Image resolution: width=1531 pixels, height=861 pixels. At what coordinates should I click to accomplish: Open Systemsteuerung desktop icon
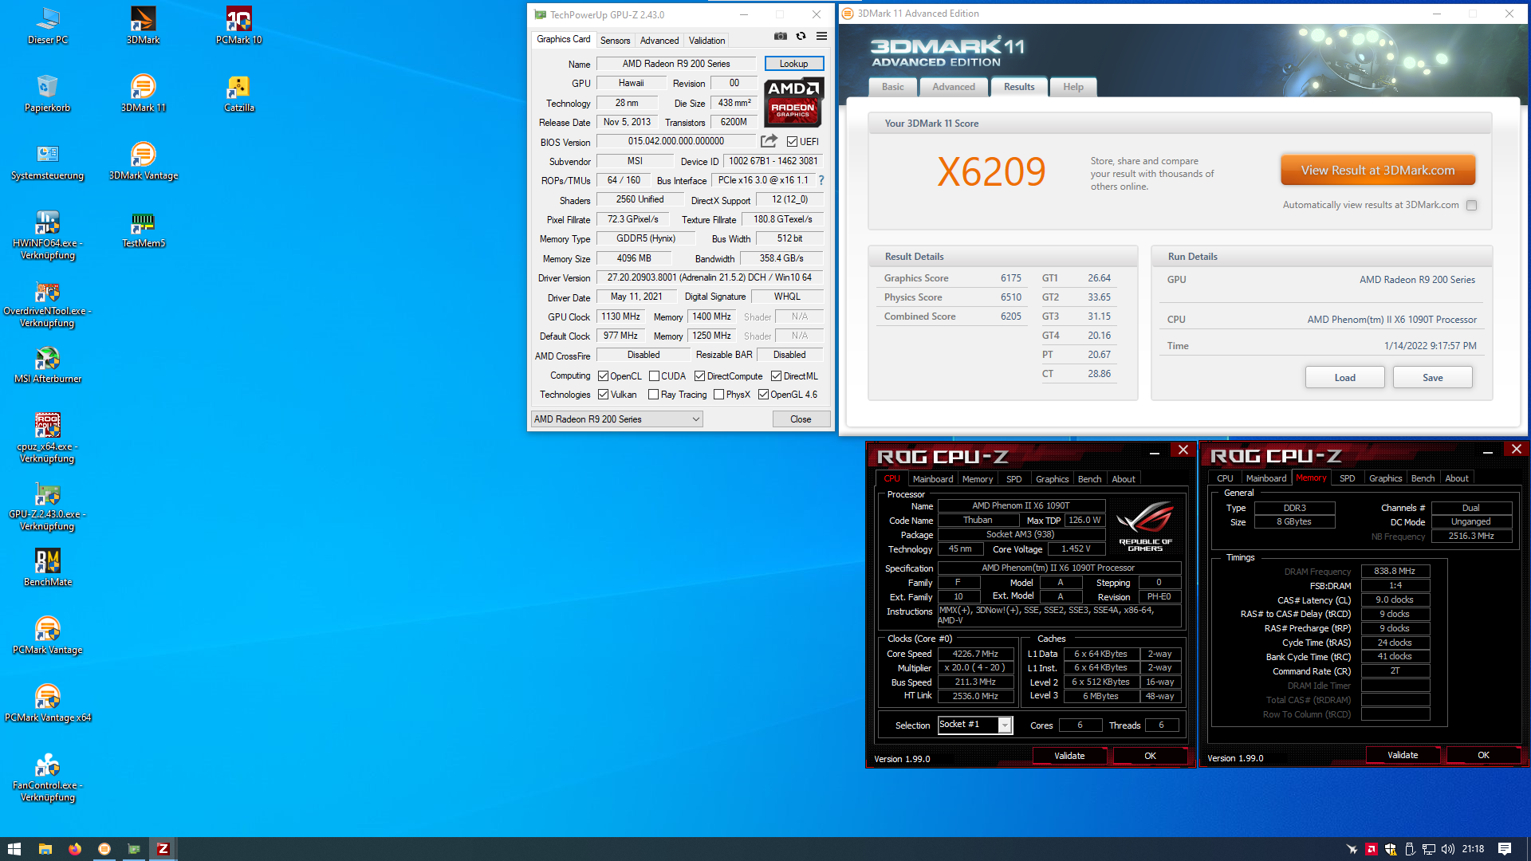(x=48, y=160)
